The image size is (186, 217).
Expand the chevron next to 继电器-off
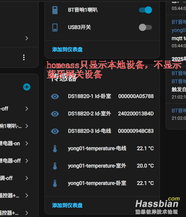tap(27, 161)
